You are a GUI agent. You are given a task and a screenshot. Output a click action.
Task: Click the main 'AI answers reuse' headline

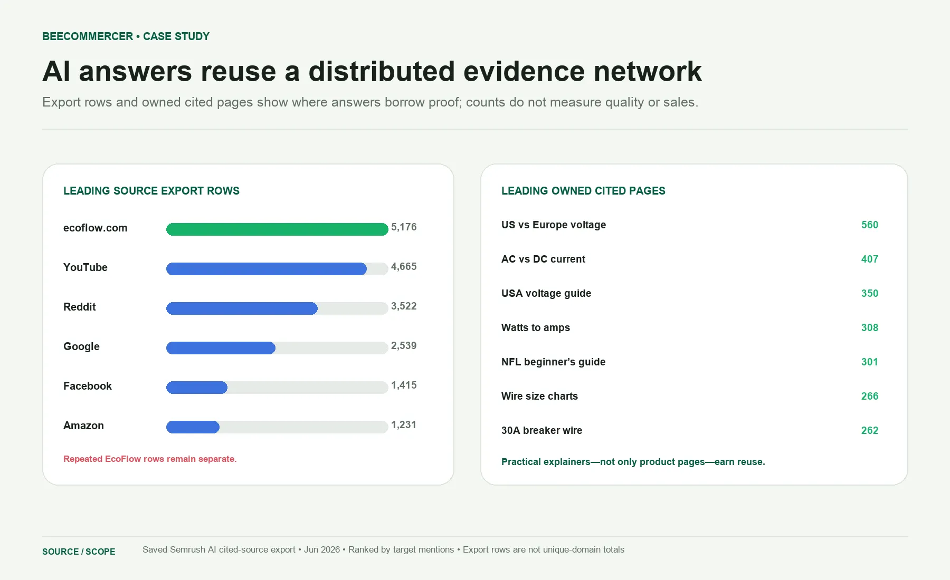tap(372, 71)
